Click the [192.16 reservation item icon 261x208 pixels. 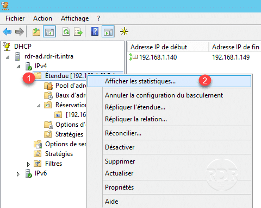click(x=58, y=115)
